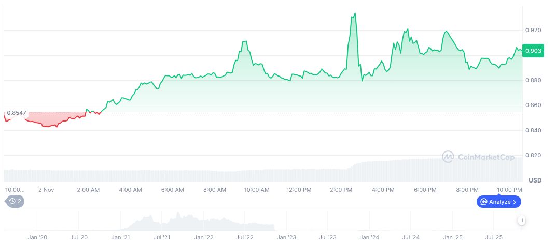Click the 6:00 AM time axis label
Viewport: 556px width, 243px height.
click(x=172, y=190)
